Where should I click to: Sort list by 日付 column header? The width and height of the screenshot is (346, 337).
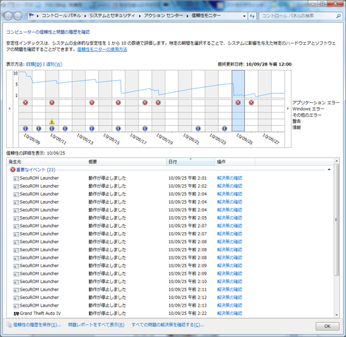(x=190, y=162)
